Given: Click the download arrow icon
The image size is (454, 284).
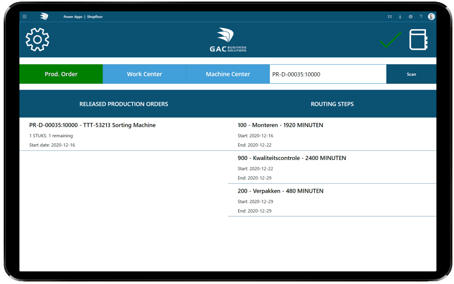Looking at the screenshot, I should (x=400, y=17).
